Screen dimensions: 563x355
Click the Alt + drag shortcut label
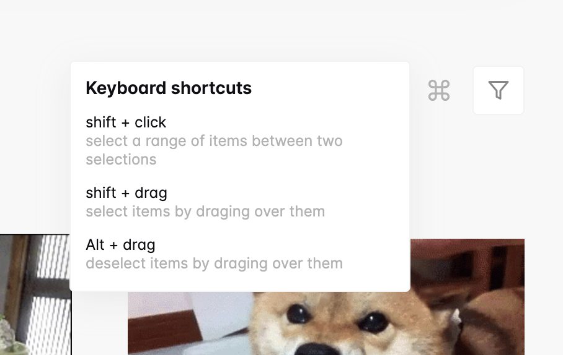[x=121, y=245]
